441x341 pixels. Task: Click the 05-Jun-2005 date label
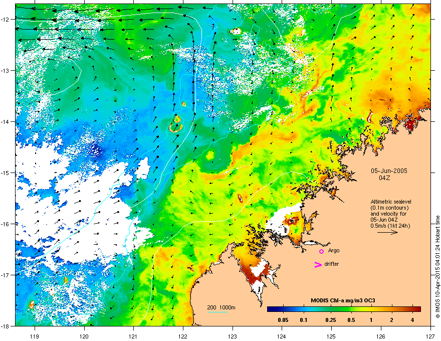click(x=389, y=171)
